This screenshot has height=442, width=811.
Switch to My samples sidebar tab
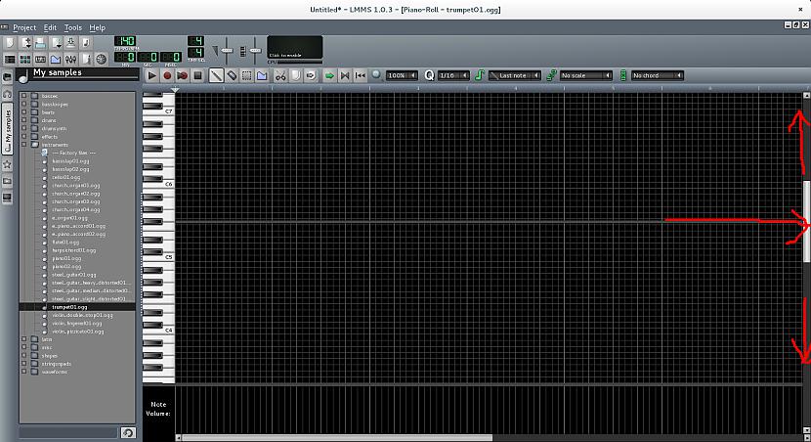click(7, 128)
